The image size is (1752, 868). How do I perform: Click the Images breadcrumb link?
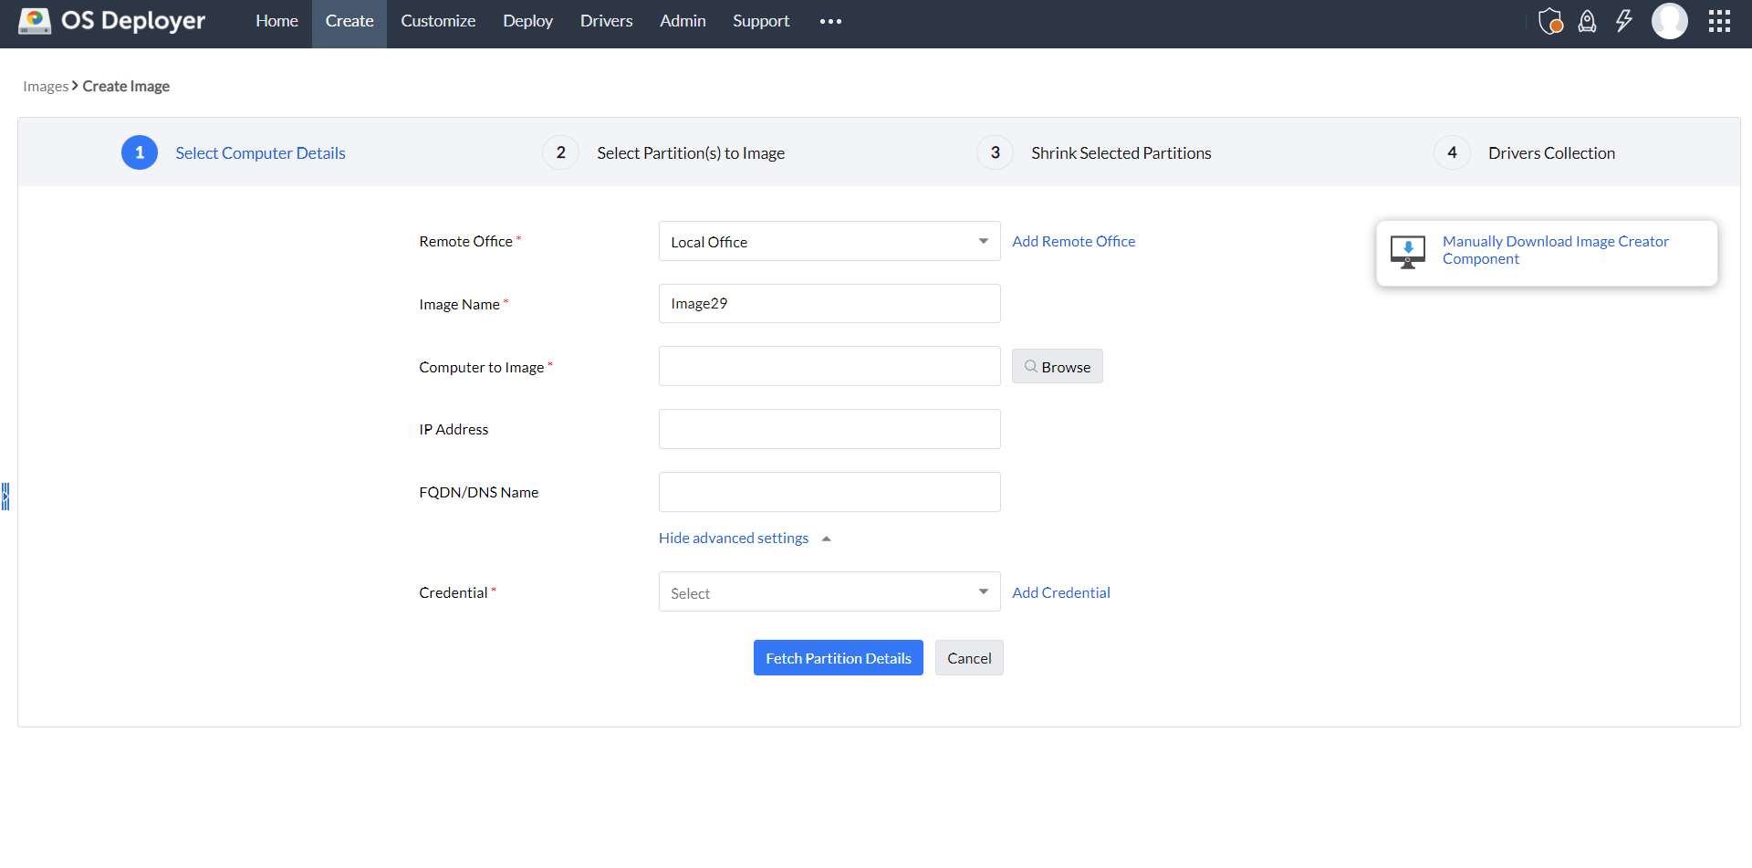(x=46, y=86)
